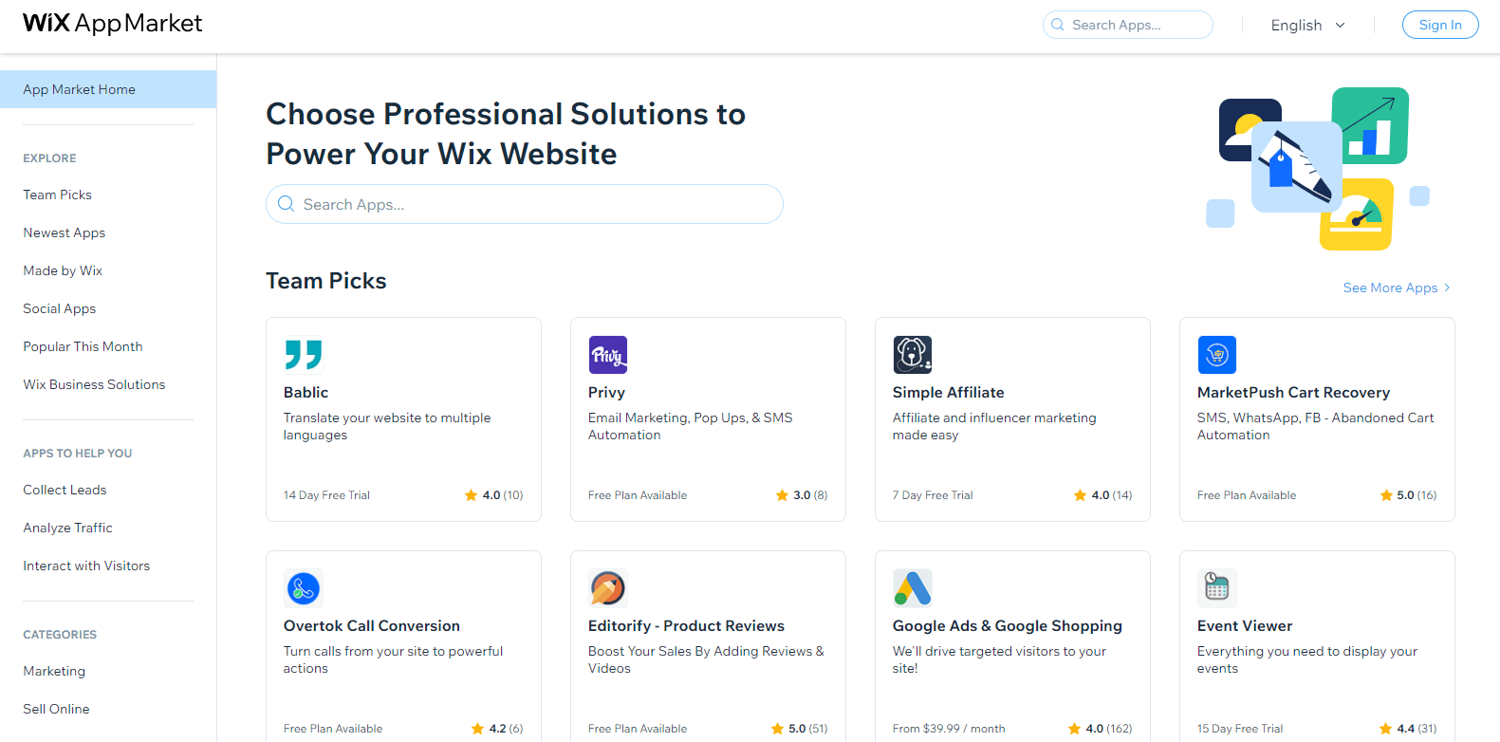Click 'From $39.99 / month' on Google Ads card
Viewport: 1500px width, 742px height.
(950, 729)
